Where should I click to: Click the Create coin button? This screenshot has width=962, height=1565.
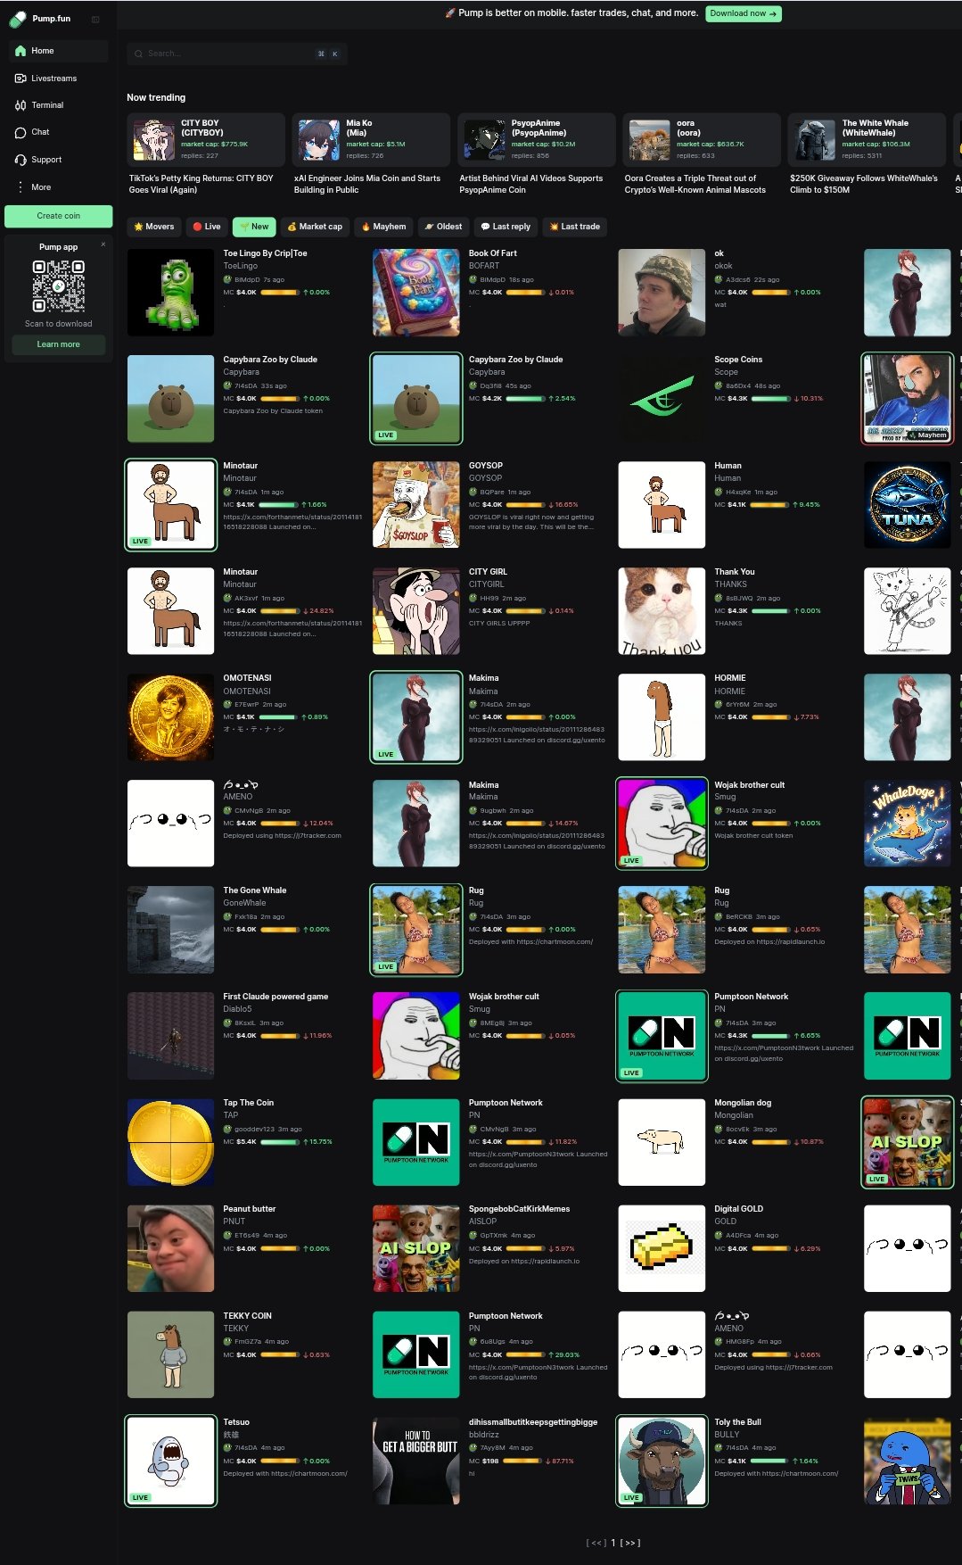59,216
